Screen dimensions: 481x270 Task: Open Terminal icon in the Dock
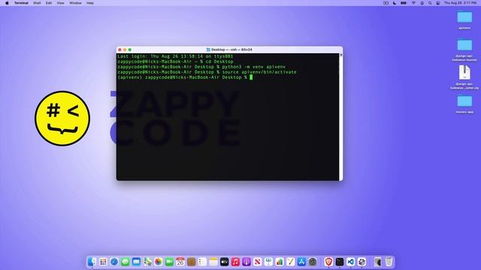coord(340,262)
